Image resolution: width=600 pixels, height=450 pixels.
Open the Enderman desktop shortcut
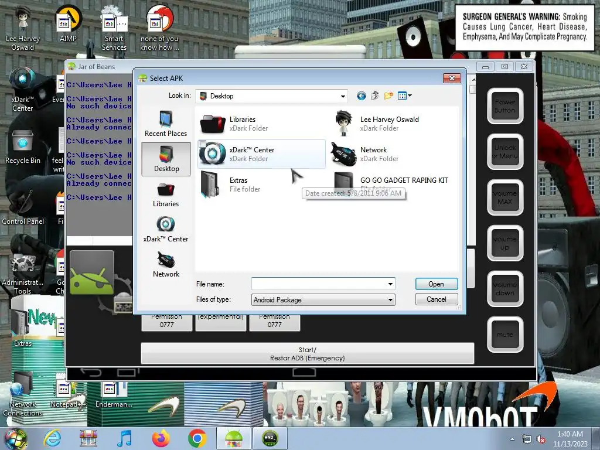tap(113, 394)
